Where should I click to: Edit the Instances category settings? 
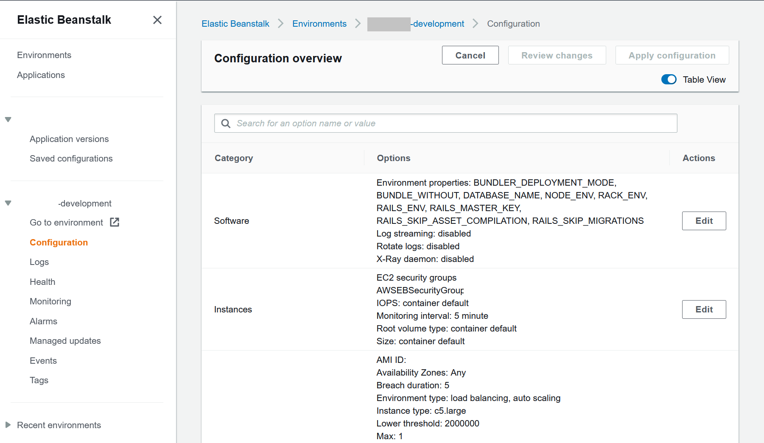(703, 309)
